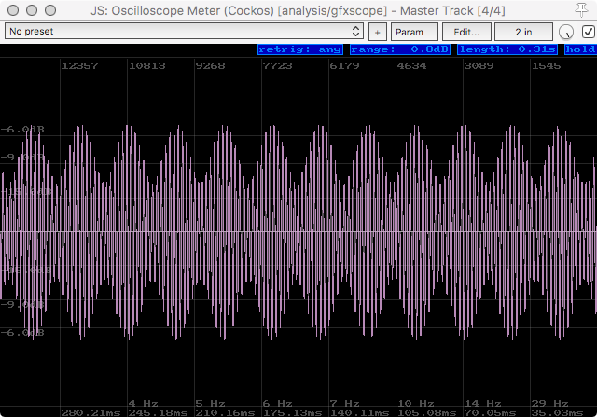Image resolution: width=597 pixels, height=417 pixels.
Task: Click the plus button beside the preset list
Action: (378, 31)
